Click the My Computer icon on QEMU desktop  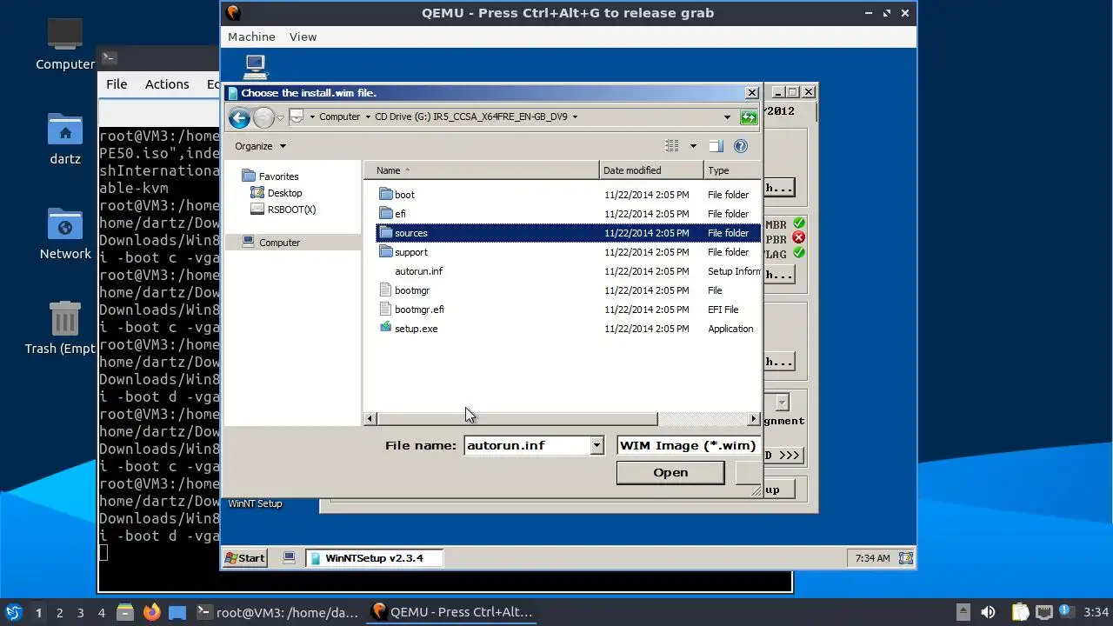255,66
